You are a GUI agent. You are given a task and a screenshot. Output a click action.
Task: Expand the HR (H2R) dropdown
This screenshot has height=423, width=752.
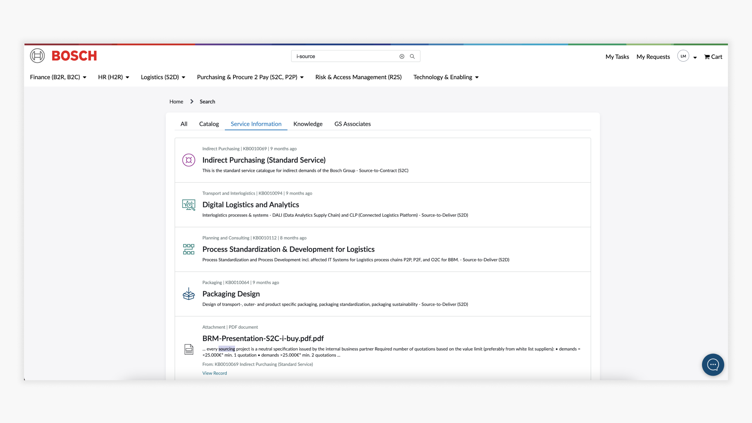click(114, 77)
